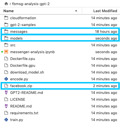Image resolution: width=120 pixels, height=125 pixels.
Task: Select the folder icon beside models
Action: [6, 38]
